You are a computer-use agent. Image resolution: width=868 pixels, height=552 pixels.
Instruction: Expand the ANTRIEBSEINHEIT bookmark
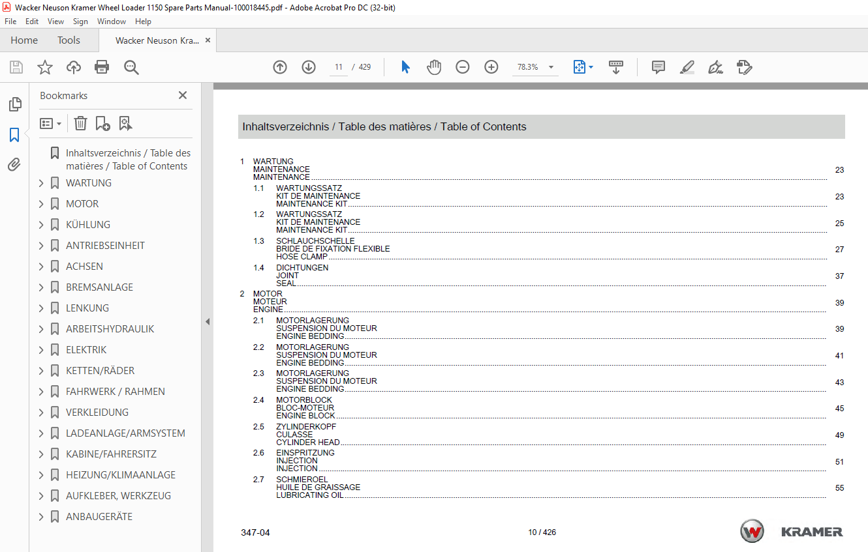pos(41,246)
